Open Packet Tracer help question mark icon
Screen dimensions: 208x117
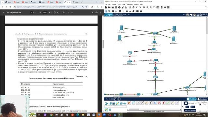206,7
